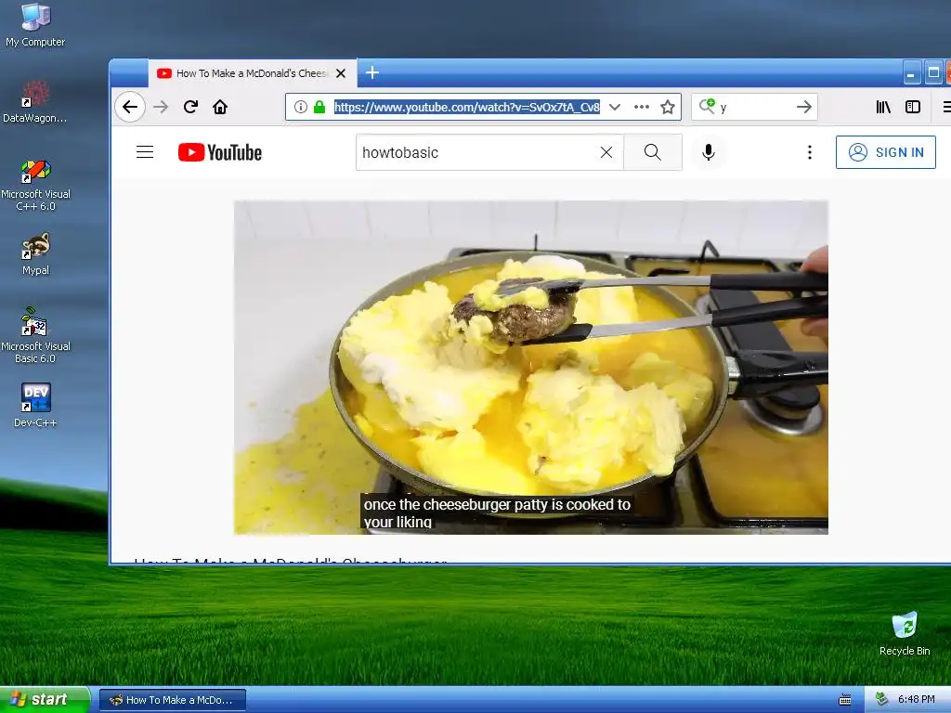Close the How To Make a McDonald's tab
The height and width of the screenshot is (713, 951).
(341, 73)
